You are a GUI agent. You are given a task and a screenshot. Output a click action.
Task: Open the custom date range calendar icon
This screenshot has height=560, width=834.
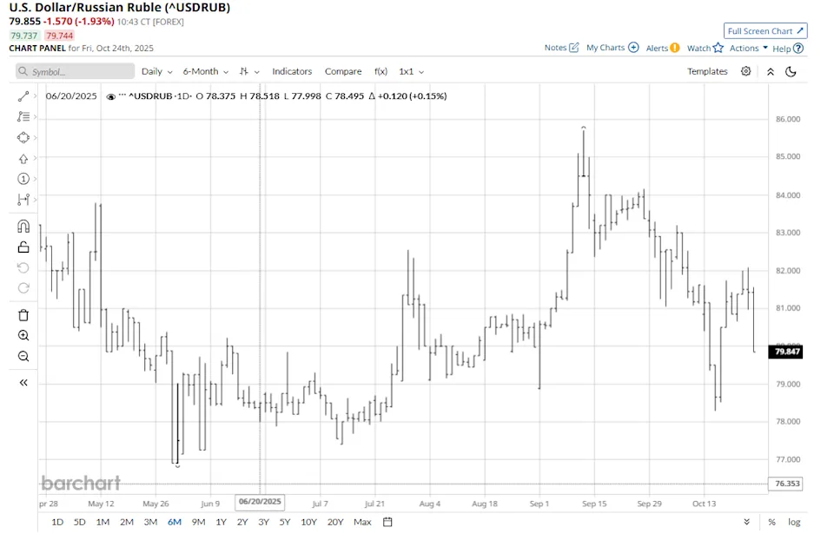pos(387,522)
